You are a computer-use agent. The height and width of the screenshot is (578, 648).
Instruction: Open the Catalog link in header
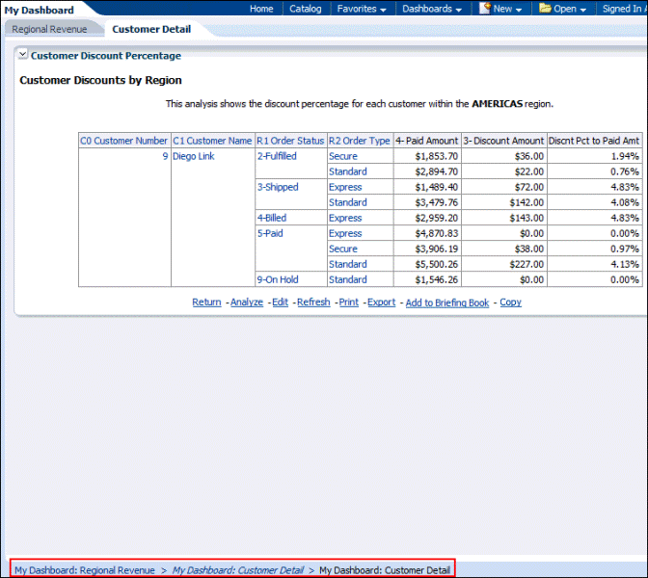pos(306,9)
